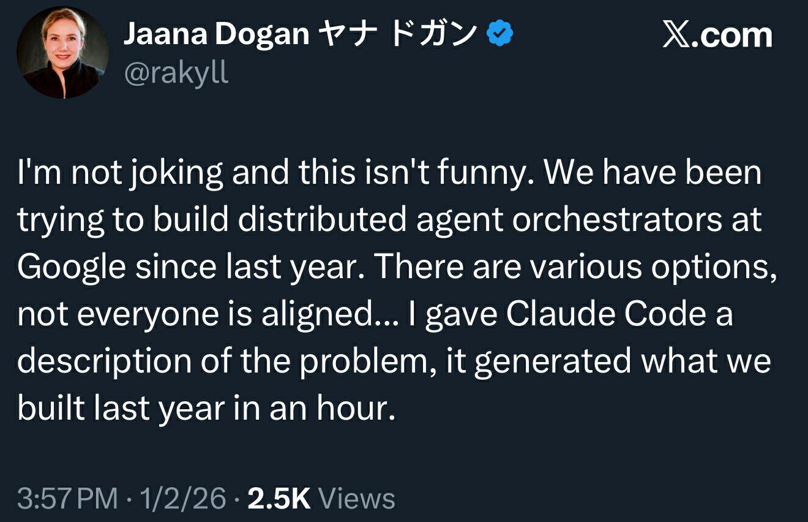Image resolution: width=808 pixels, height=522 pixels.
Task: Click the X logo icon
Action: tap(675, 35)
